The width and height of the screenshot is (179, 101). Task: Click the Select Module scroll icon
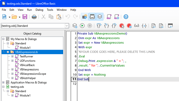click(x=116, y=17)
